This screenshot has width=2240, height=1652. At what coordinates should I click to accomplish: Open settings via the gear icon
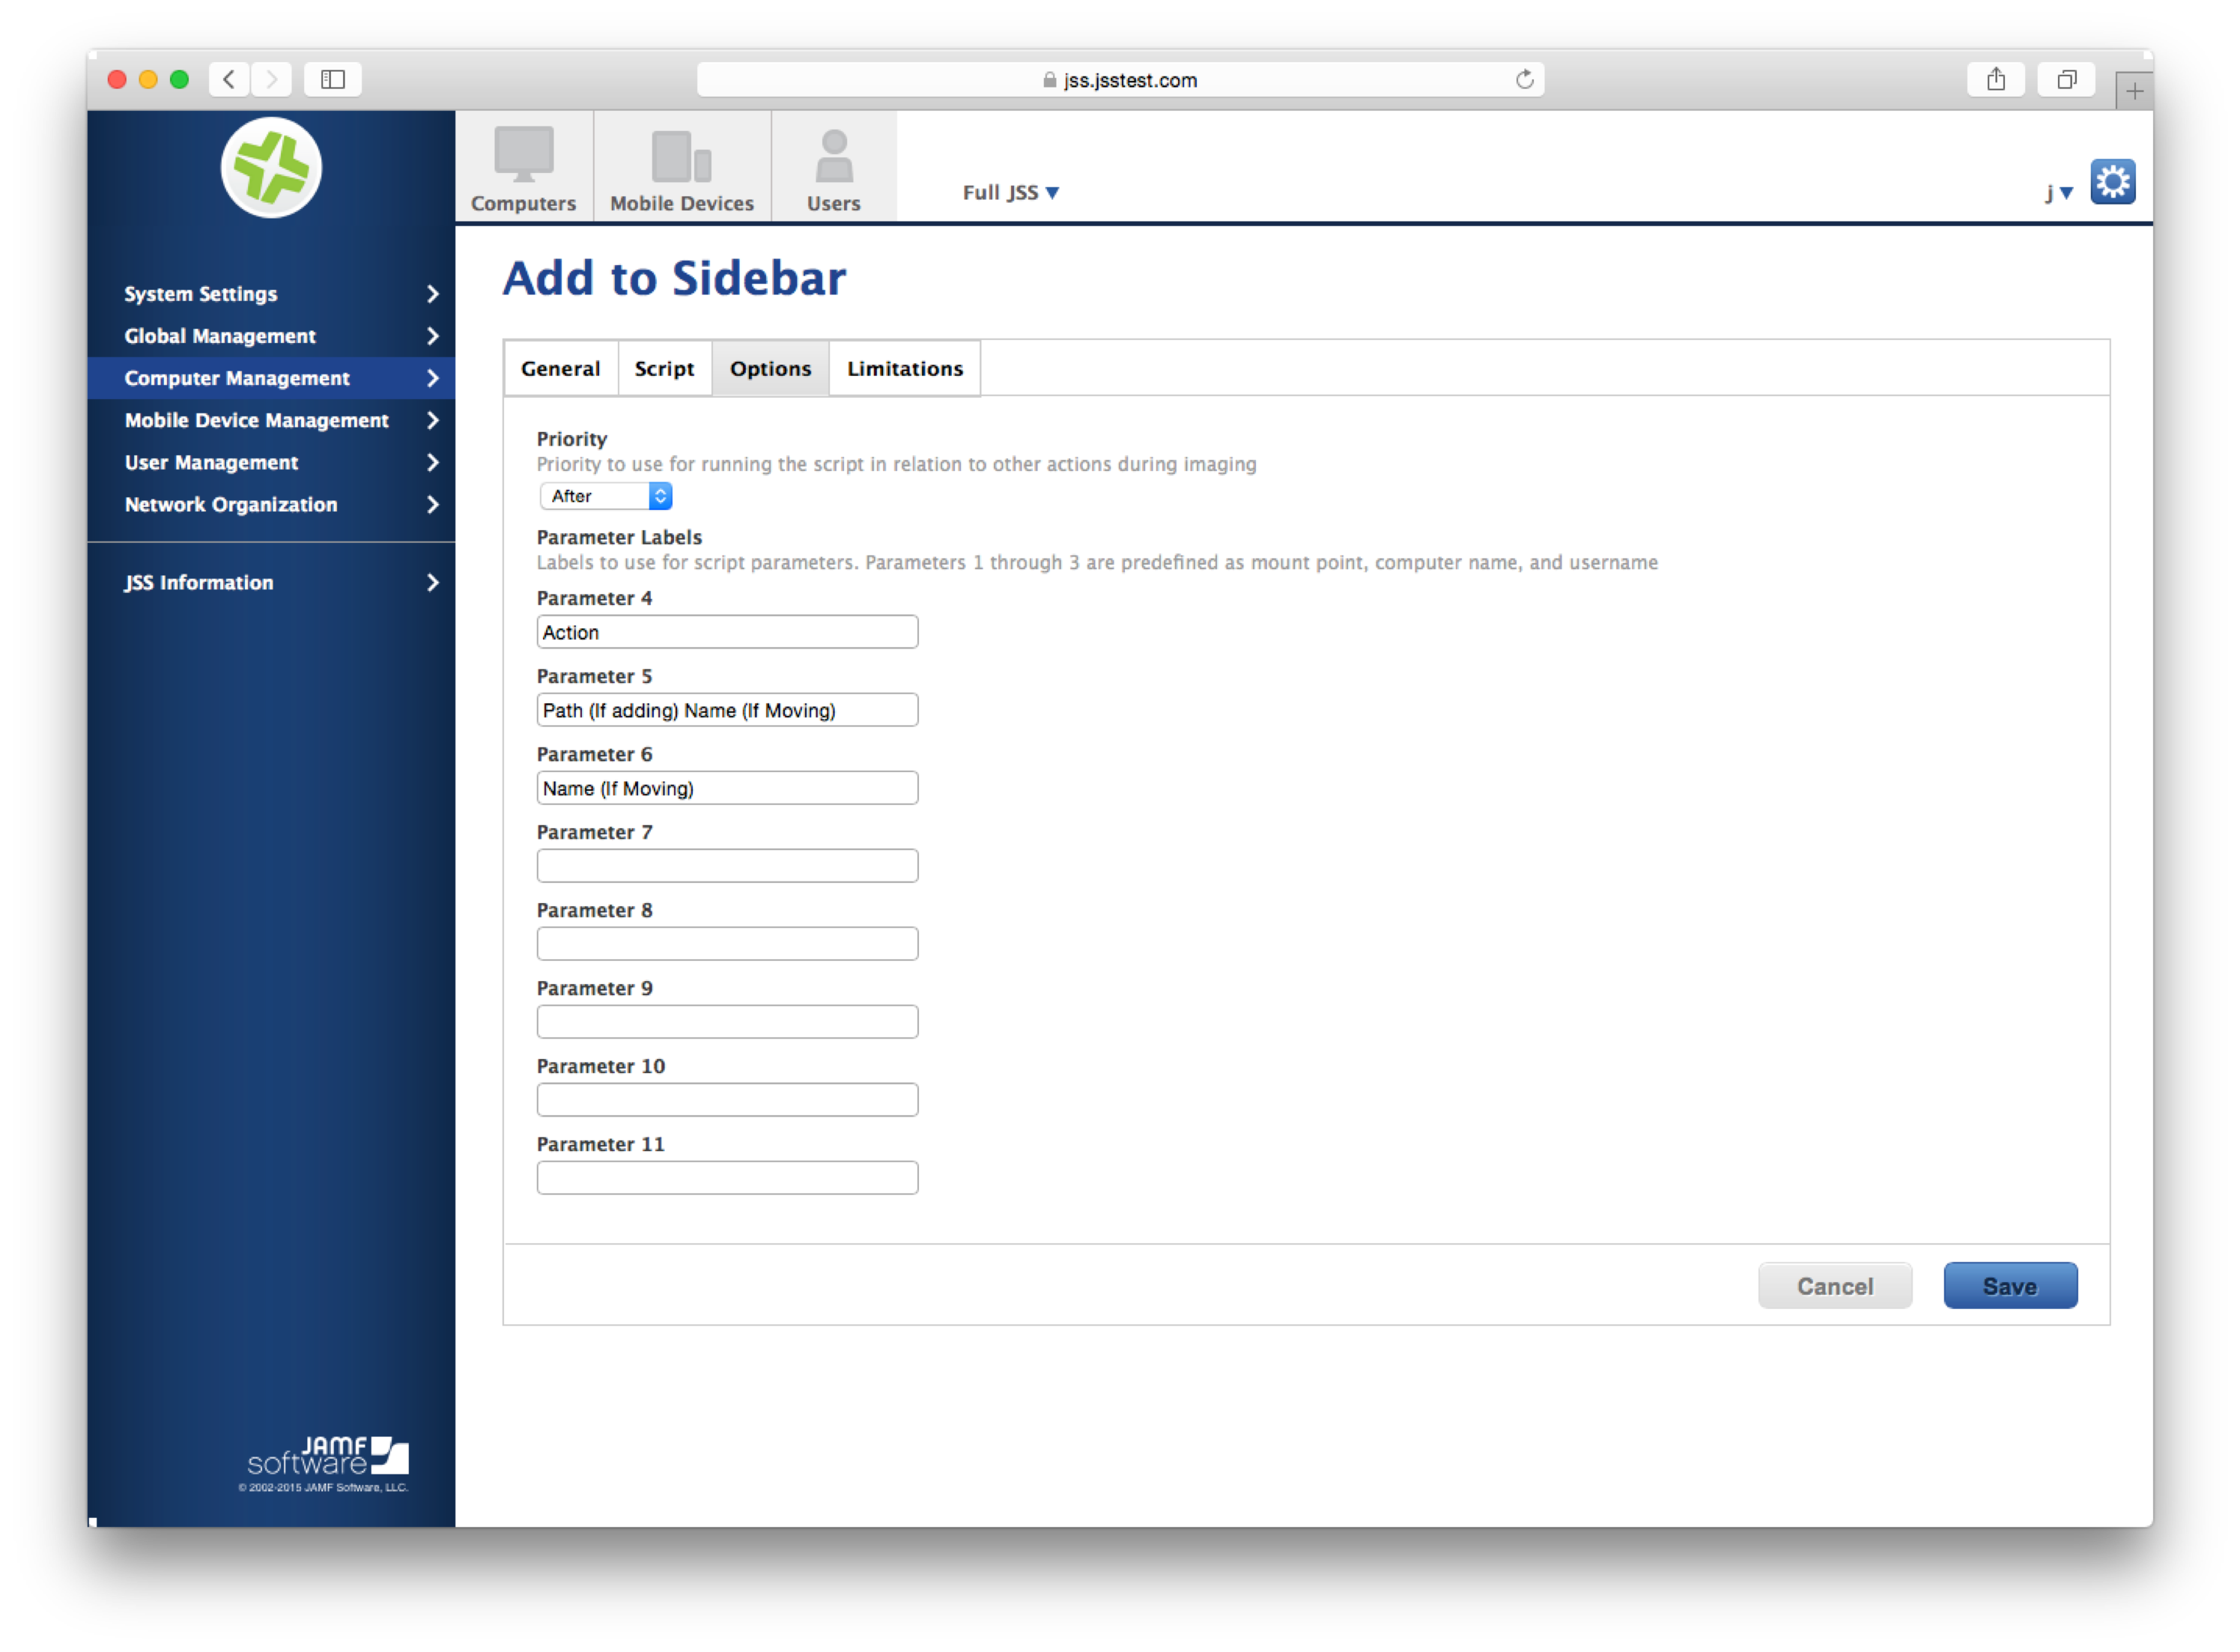point(2113,182)
